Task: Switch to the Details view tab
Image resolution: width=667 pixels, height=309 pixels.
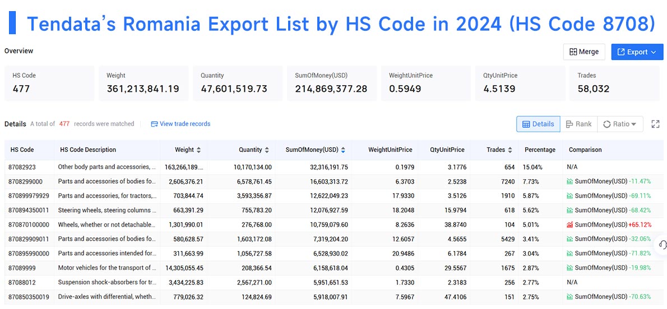Action: click(x=538, y=124)
